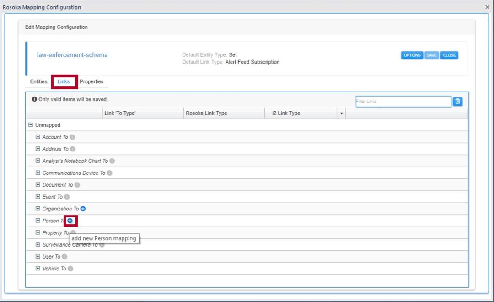
Task: Click the blue plus icon next to Organization To
Action: point(83,209)
